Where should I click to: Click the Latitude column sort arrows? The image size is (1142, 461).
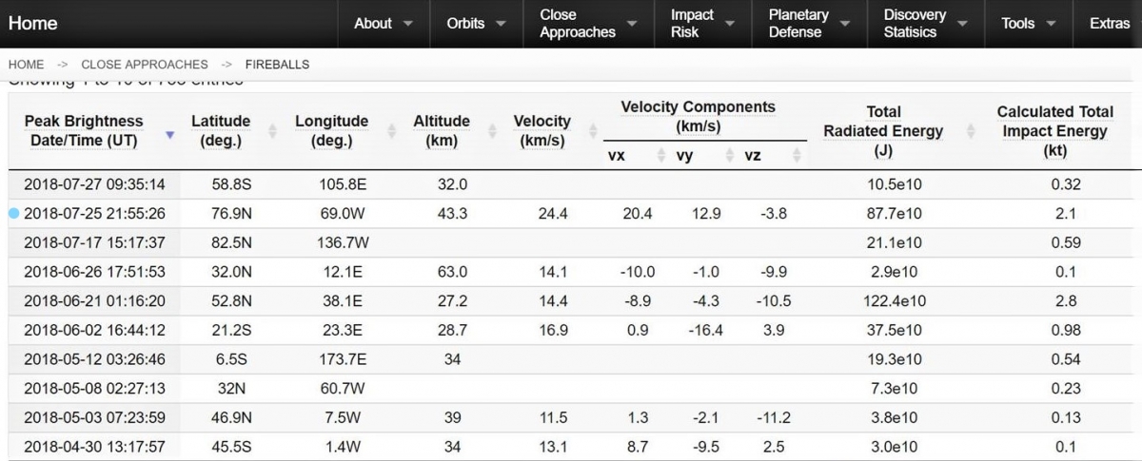point(273,132)
